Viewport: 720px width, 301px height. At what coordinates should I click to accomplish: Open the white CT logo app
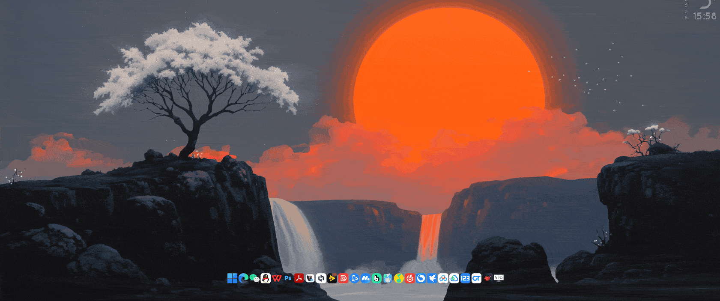(x=477, y=278)
